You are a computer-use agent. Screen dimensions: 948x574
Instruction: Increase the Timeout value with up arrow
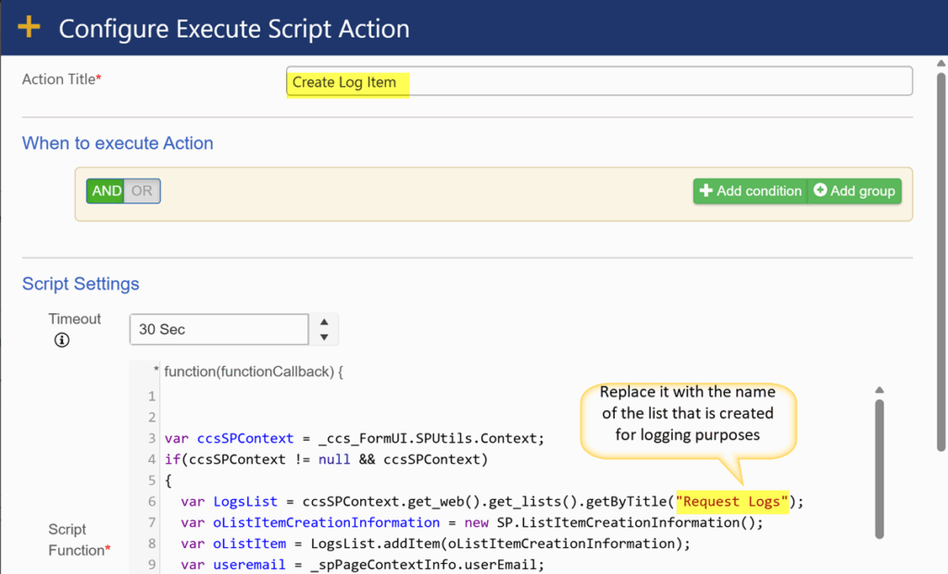tap(324, 322)
